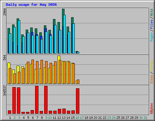Select day 19 on the x-axis
This screenshot has height=121, width=155.
click(x=91, y=118)
